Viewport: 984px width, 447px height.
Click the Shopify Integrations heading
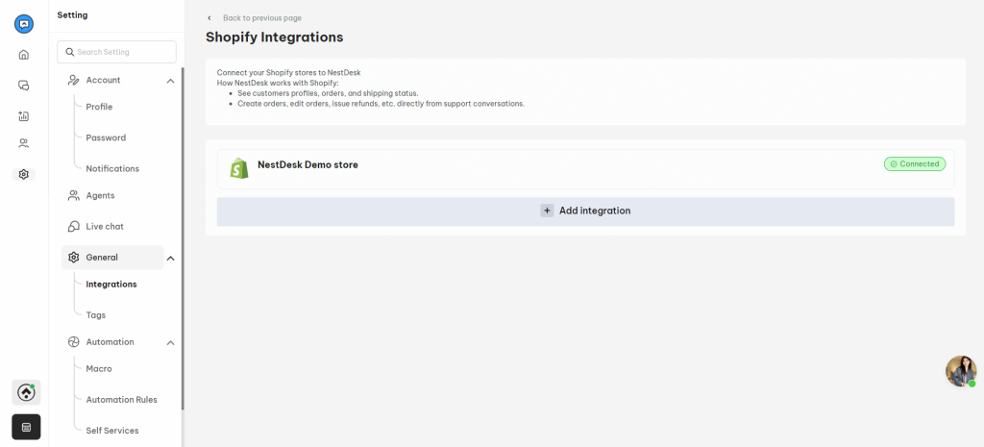pyautogui.click(x=274, y=37)
